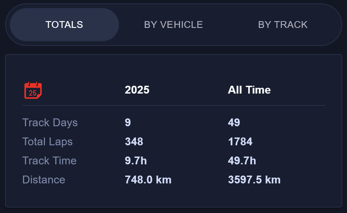Open the BY VEHICLE tab
The image size is (347, 213).
click(174, 24)
